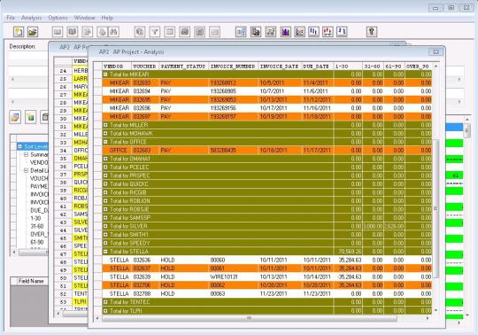Screen dimensions: 478x335
Task: Collapse the Total for MIKEAR group
Action: 105,74
